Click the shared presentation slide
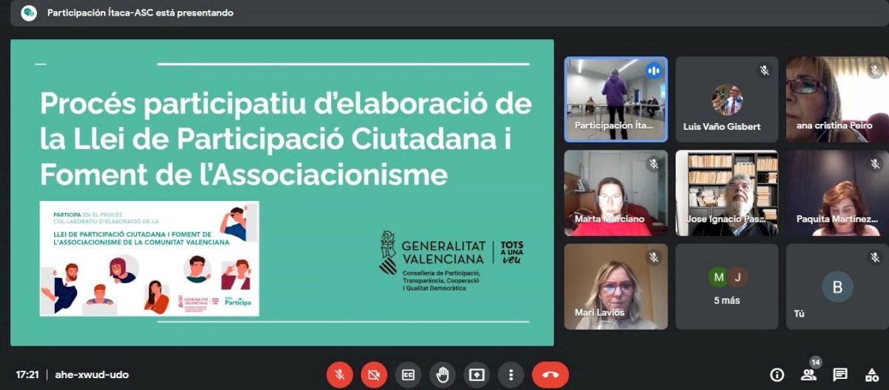Image resolution: width=889 pixels, height=390 pixels. [x=282, y=192]
